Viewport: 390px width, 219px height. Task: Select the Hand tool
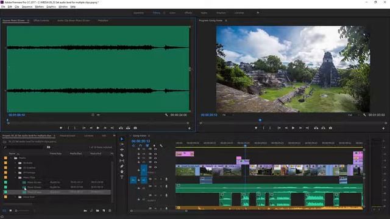122,172
